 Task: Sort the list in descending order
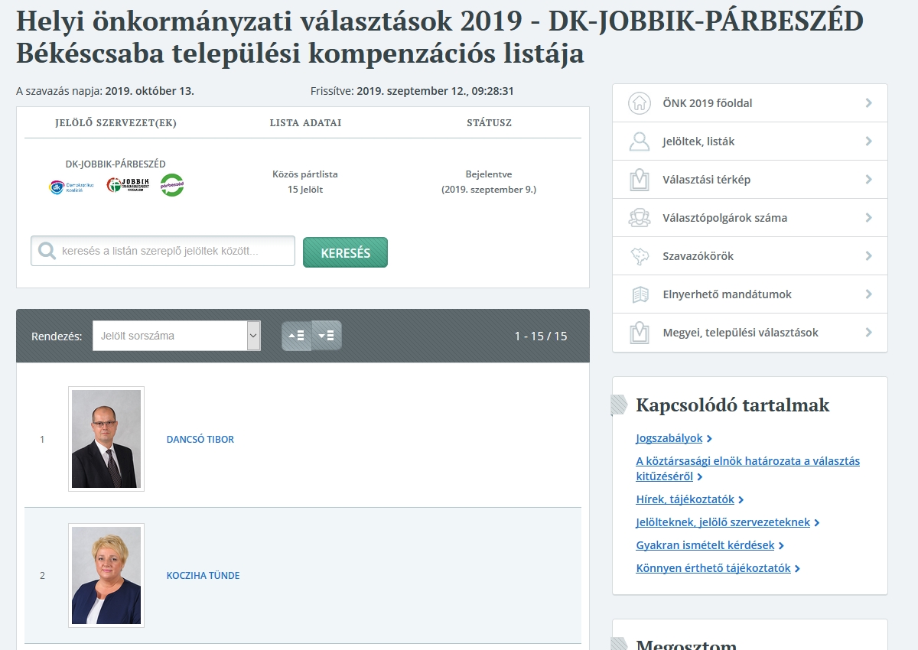point(327,336)
